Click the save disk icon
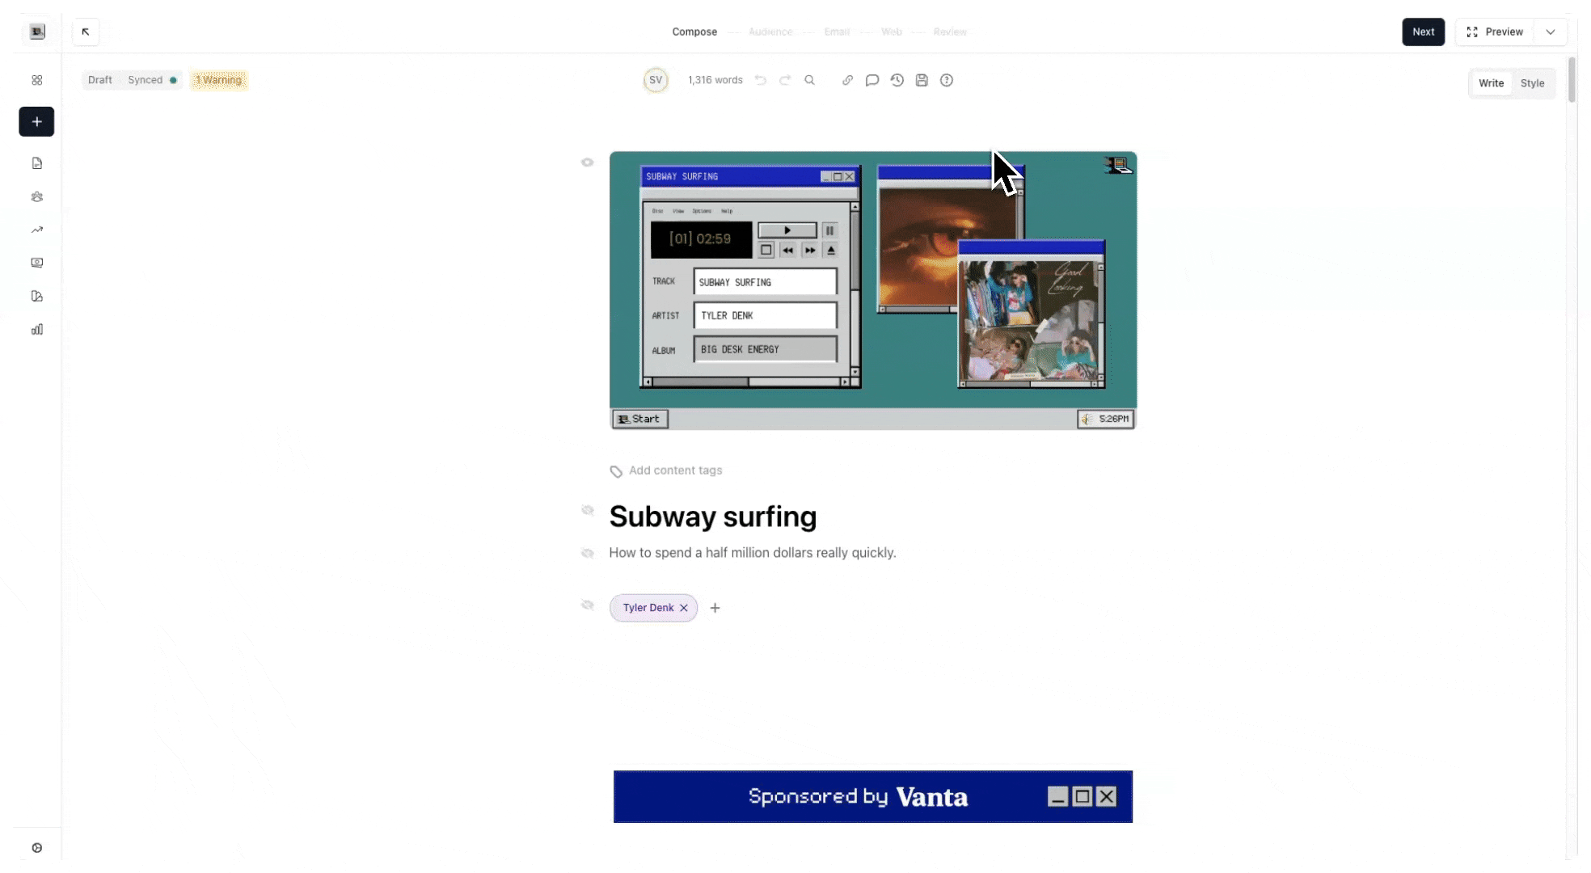Image resolution: width=1591 pixels, height=873 pixels. pyautogui.click(x=922, y=80)
